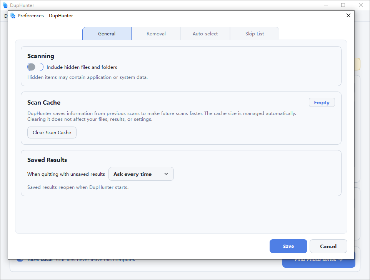
Task: Switch to the General tab
Action: [x=107, y=33]
